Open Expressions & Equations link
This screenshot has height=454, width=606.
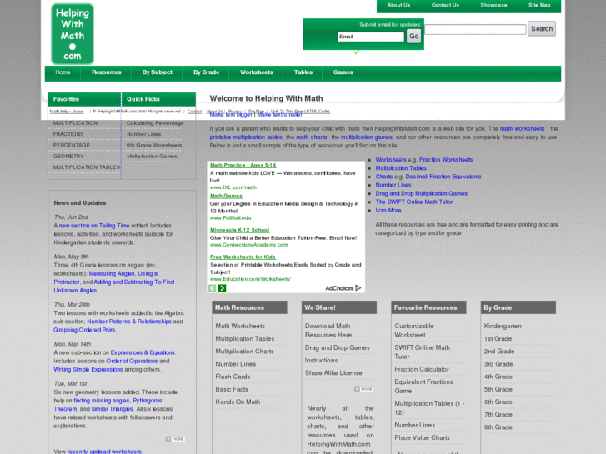pos(143,352)
